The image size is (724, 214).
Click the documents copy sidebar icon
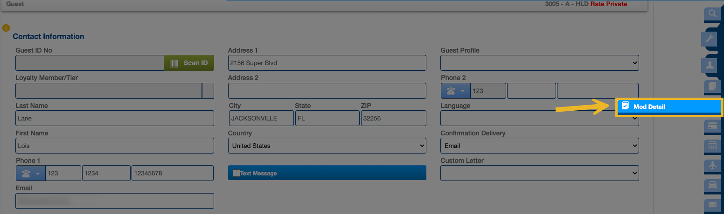712,86
